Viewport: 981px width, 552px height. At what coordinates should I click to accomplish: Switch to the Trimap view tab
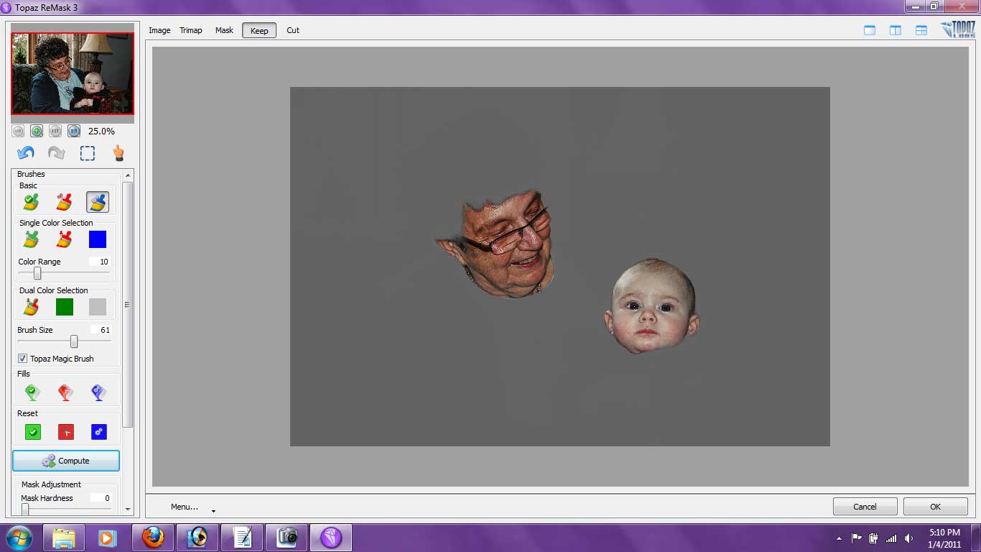pos(191,30)
